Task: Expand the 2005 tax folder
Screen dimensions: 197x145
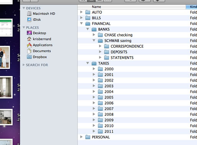Action: point(94,97)
